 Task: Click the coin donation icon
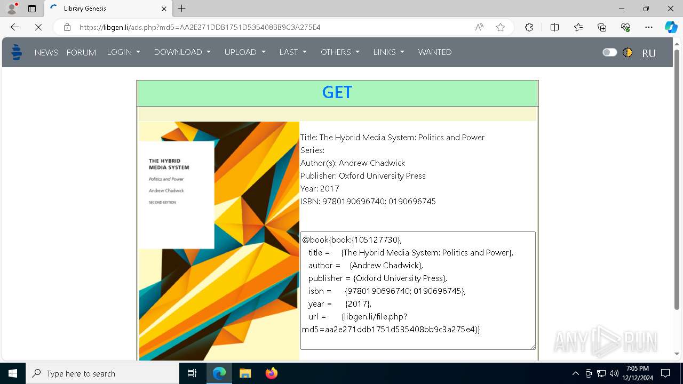coord(628,52)
